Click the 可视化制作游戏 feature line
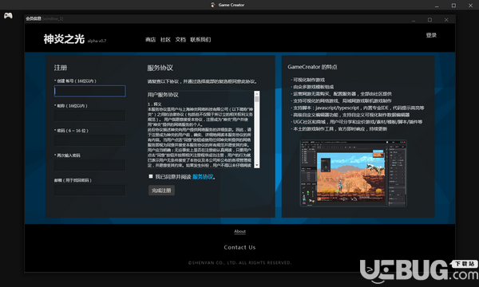The height and width of the screenshot is (287, 479). (x=308, y=80)
